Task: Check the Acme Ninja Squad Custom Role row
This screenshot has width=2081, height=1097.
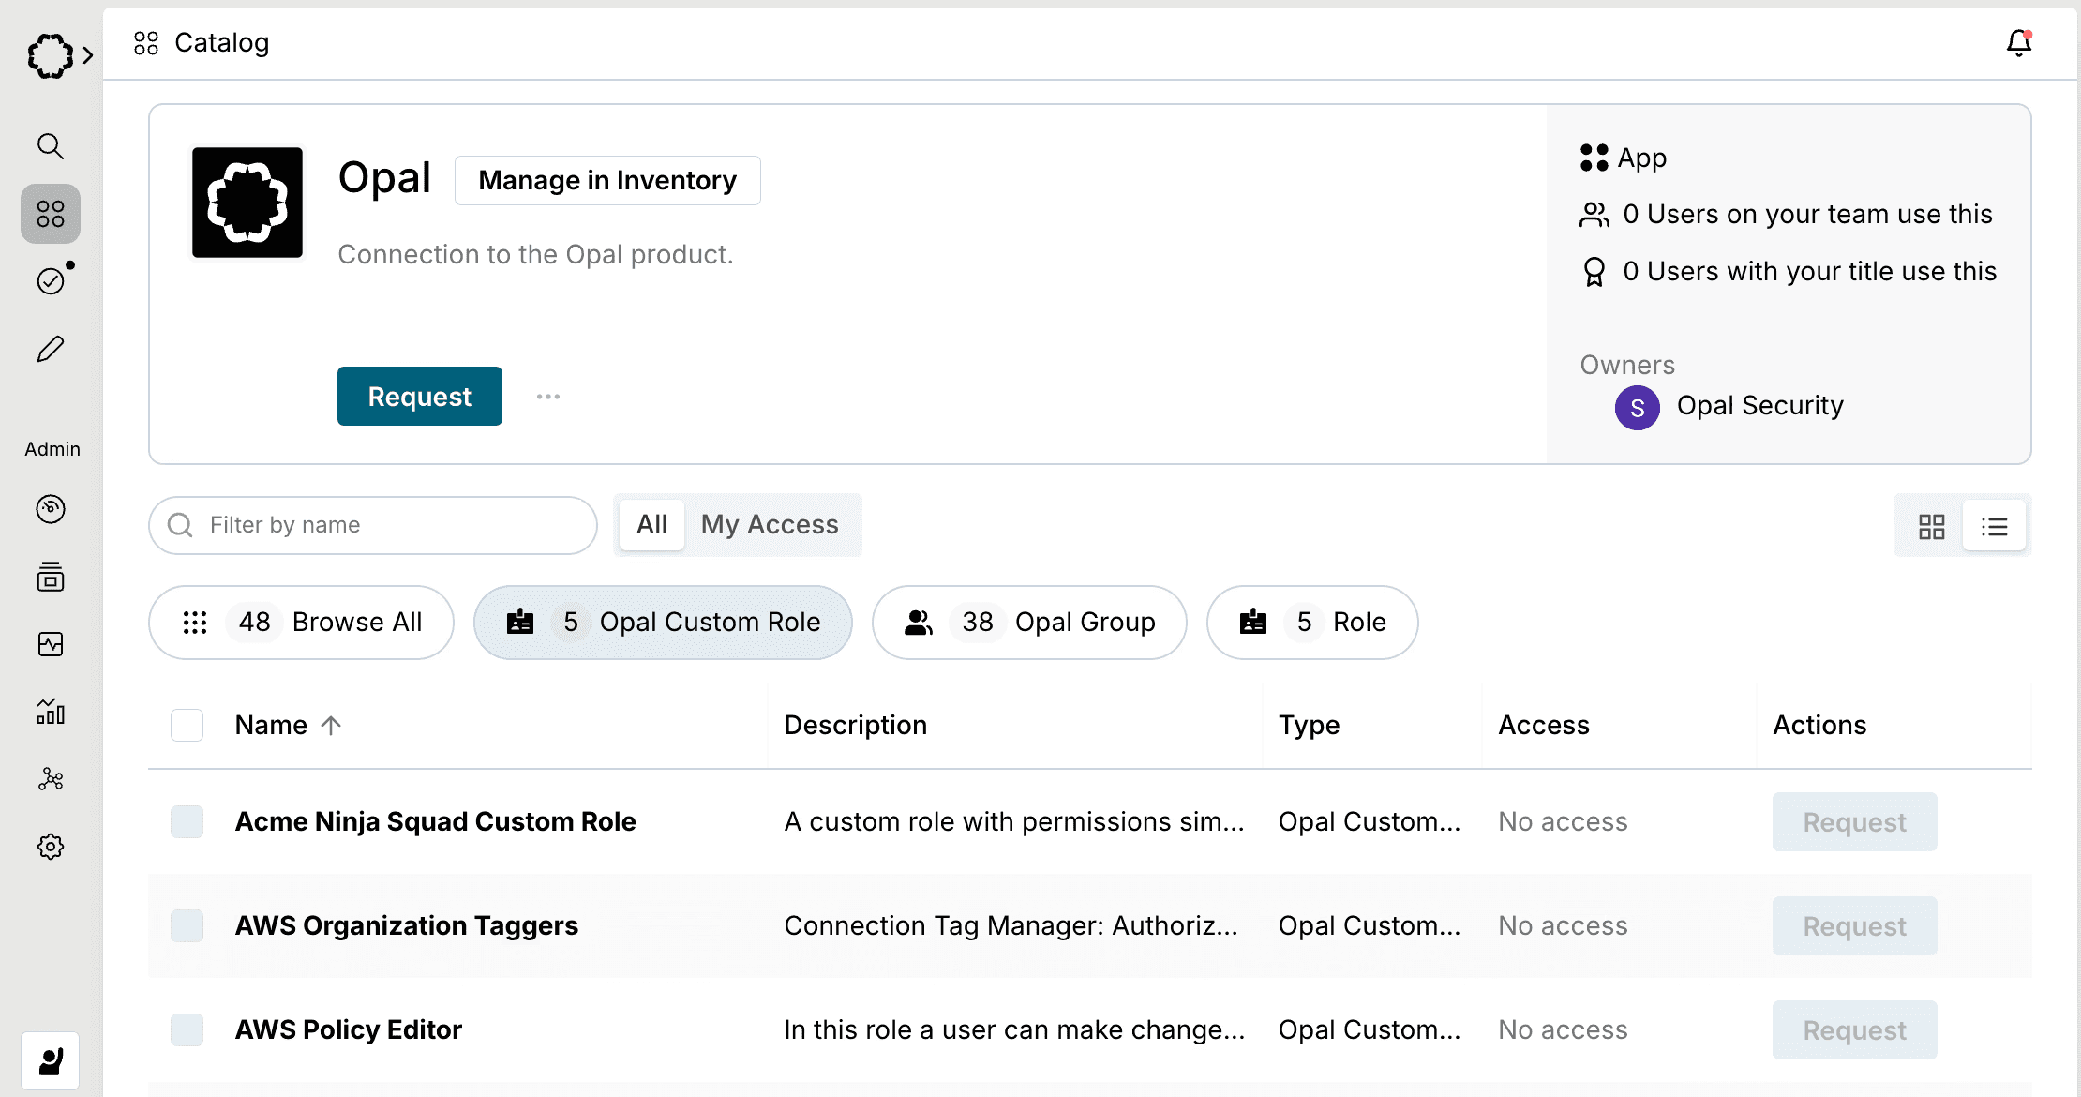Action: tap(187, 821)
